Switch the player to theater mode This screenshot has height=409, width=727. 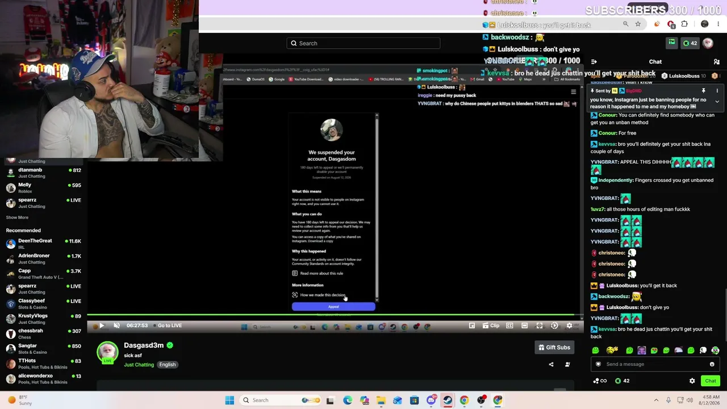coord(524,325)
